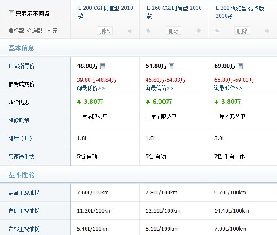Click price 54.80万 in second column
Viewport: 277px width, 235px height.
[156, 66]
